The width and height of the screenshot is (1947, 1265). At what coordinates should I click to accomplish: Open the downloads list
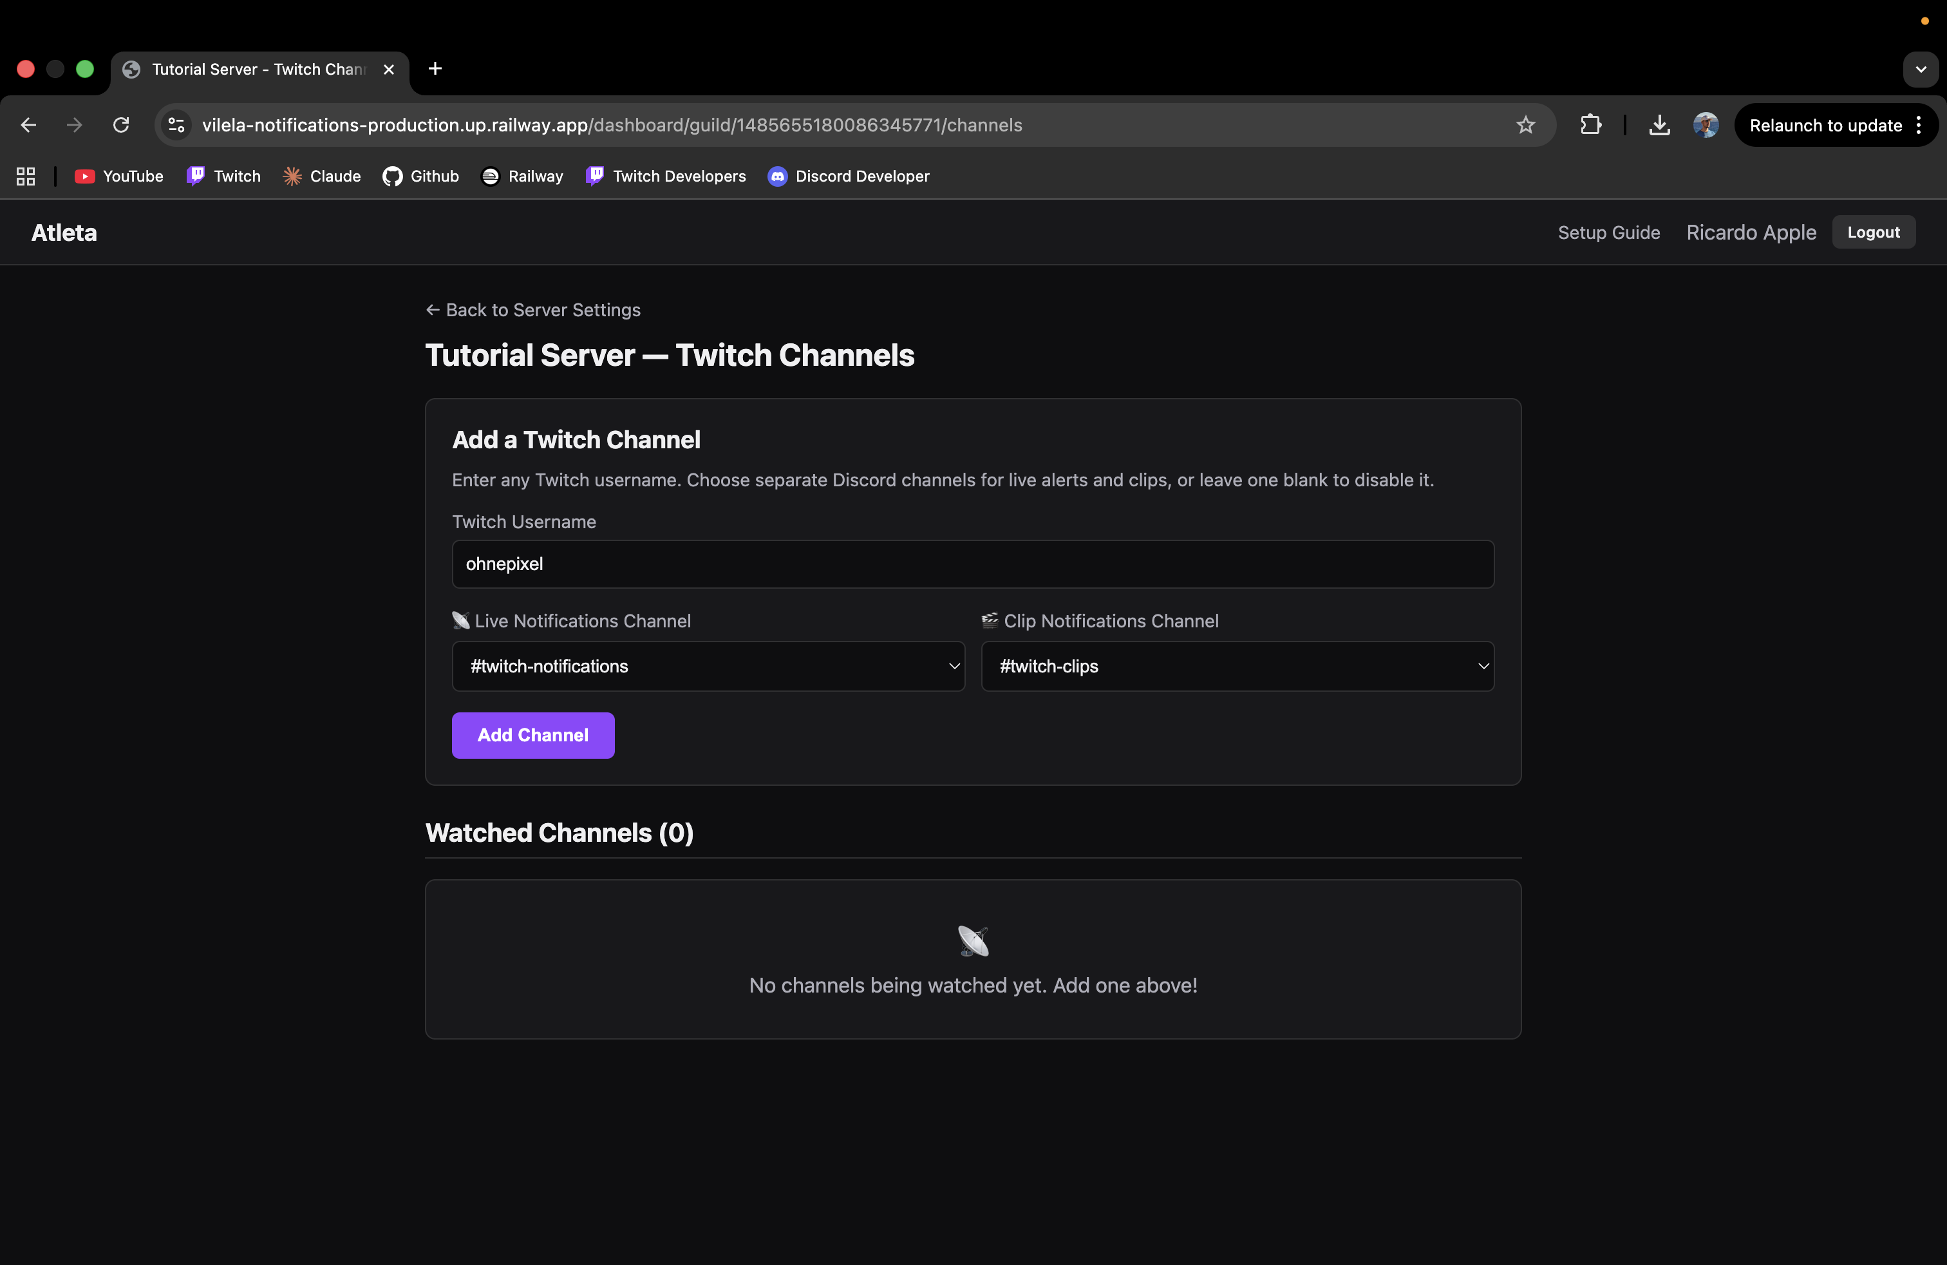coord(1659,124)
